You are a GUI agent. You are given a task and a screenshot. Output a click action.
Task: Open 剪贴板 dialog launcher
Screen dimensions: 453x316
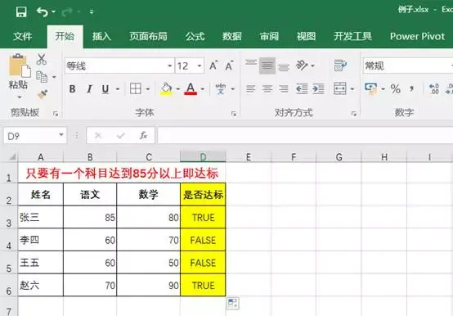click(x=56, y=114)
